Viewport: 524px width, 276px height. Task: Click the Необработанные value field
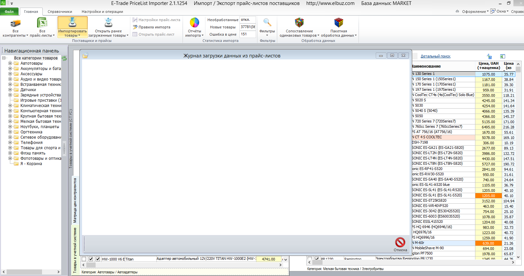point(248,20)
